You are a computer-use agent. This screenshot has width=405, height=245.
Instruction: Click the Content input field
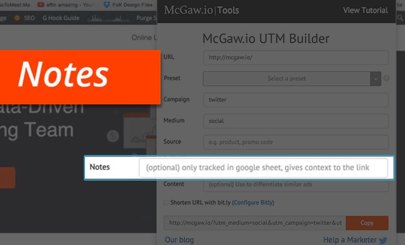296,184
